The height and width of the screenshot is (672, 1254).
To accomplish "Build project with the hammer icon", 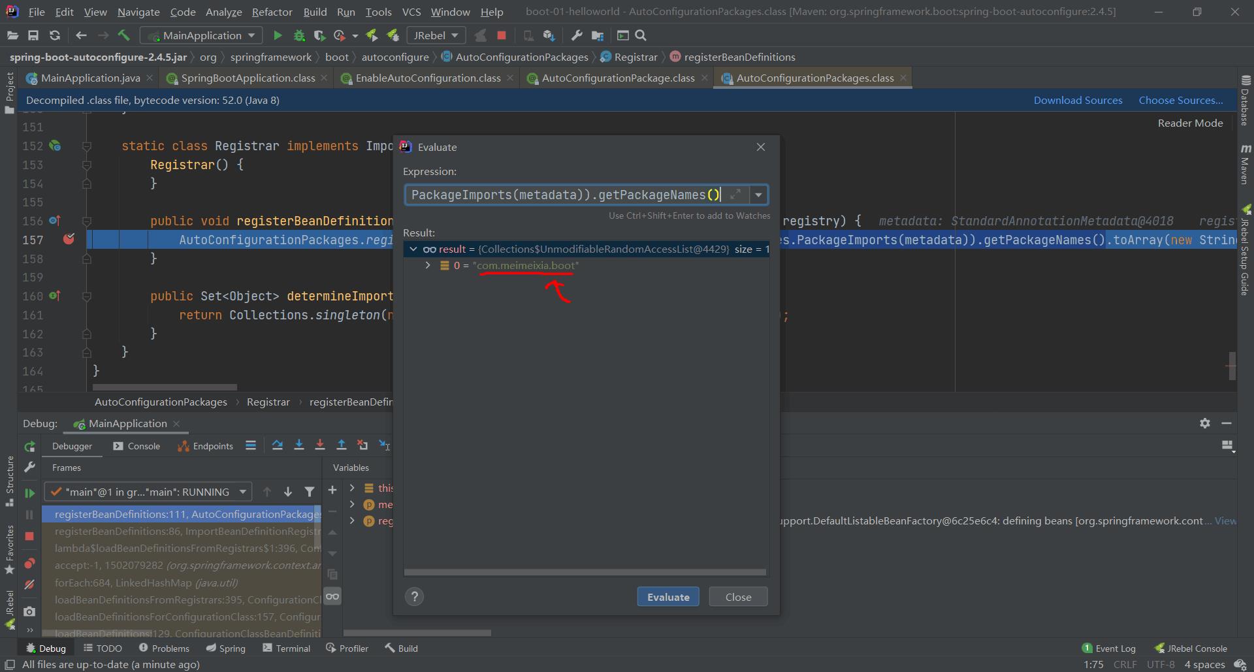I will [124, 35].
